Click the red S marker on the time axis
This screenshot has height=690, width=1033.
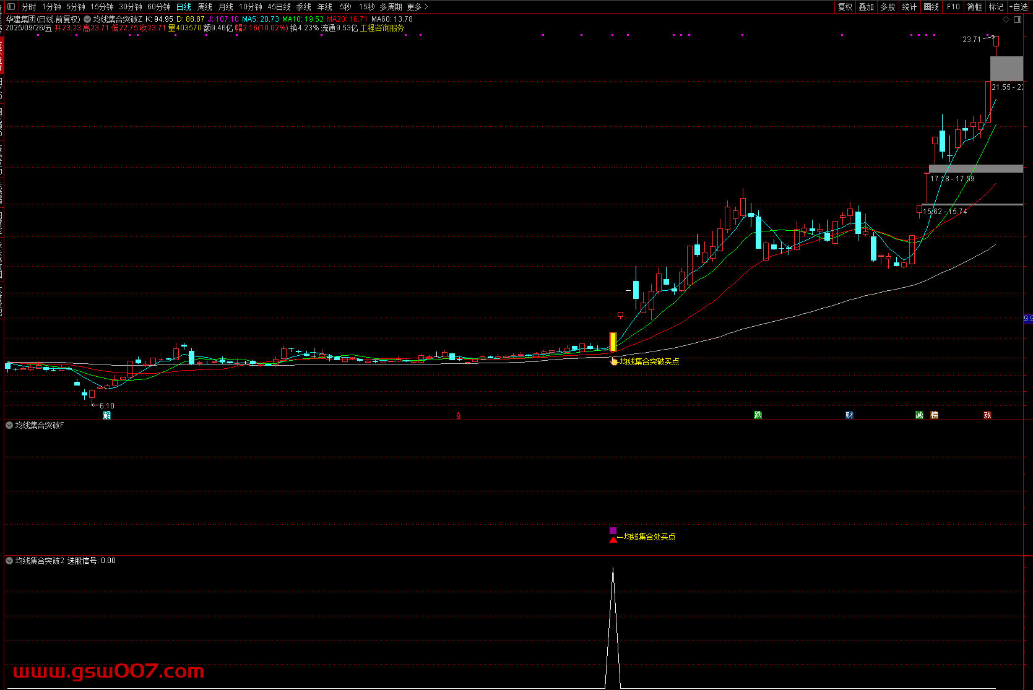coord(459,416)
